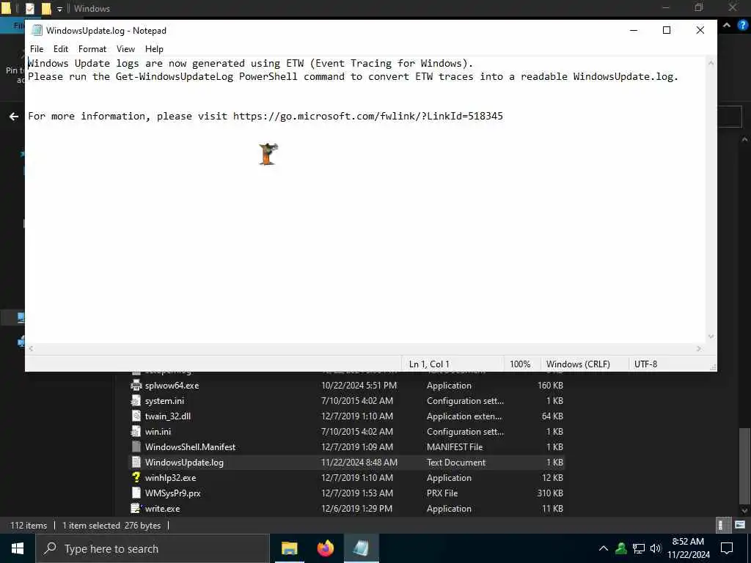Viewport: 751px width, 563px height.
Task: Close the WindowsUpdate.log Notepad window
Action: [700, 30]
